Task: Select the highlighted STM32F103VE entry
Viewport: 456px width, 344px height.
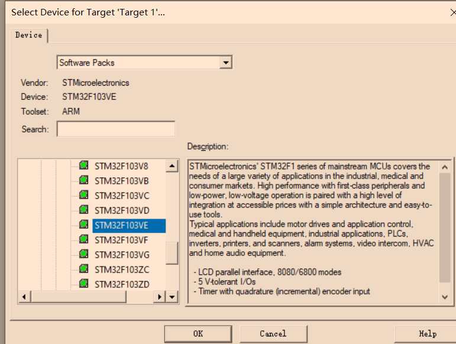Action: (x=129, y=226)
